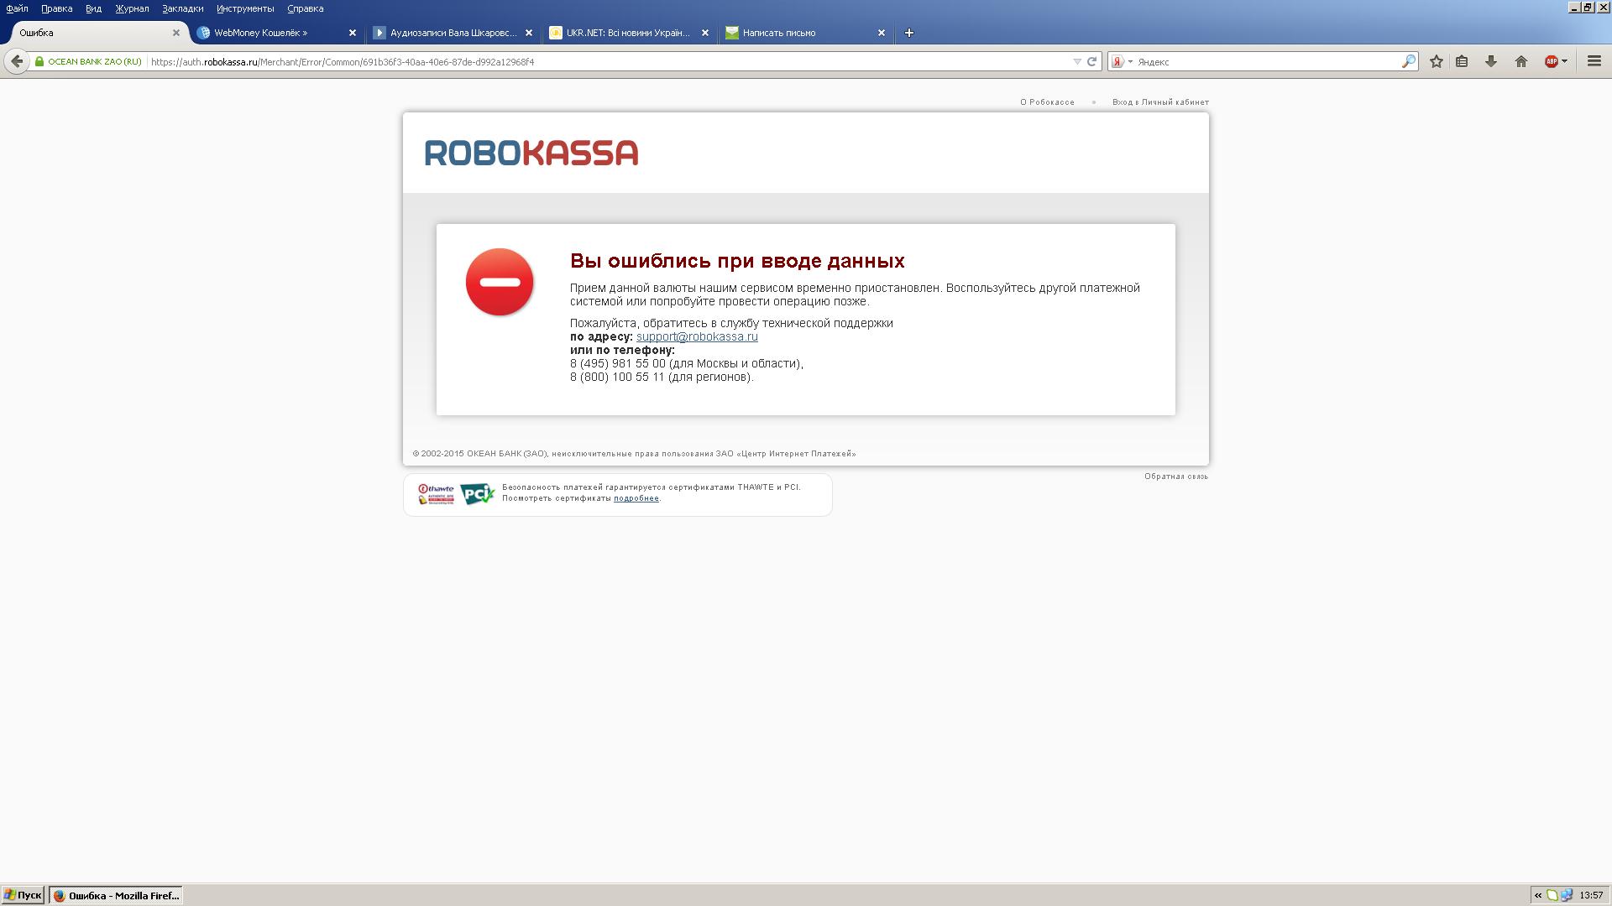Switch to the WebMoney Кошелёк tab

click(x=260, y=33)
